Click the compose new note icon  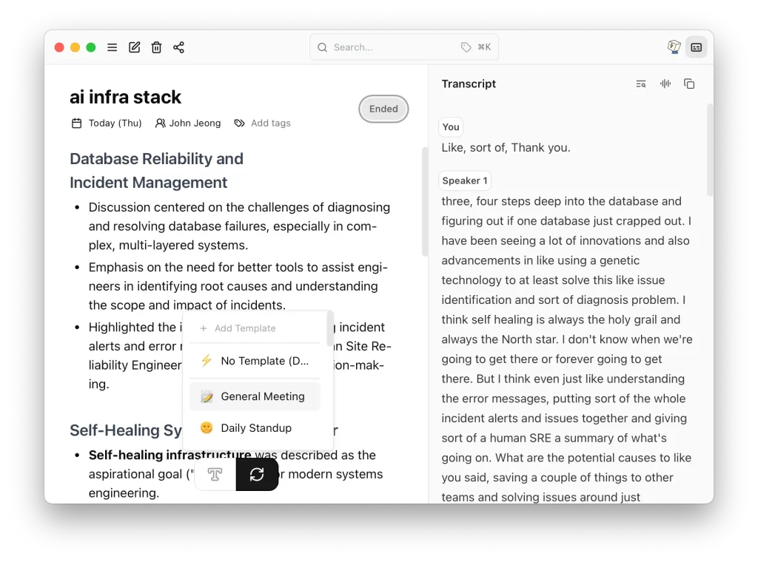tap(134, 47)
